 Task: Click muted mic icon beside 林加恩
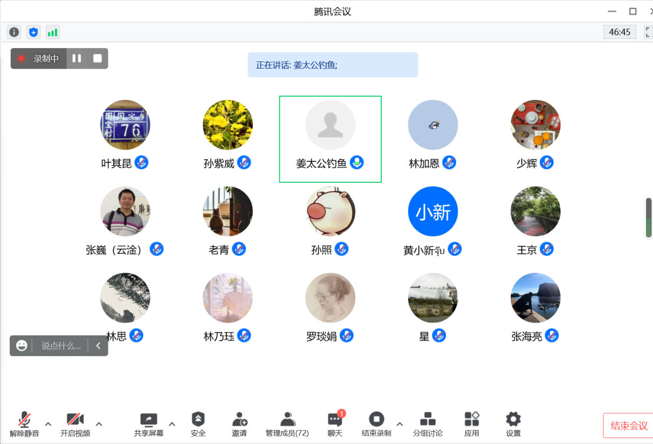tap(449, 162)
